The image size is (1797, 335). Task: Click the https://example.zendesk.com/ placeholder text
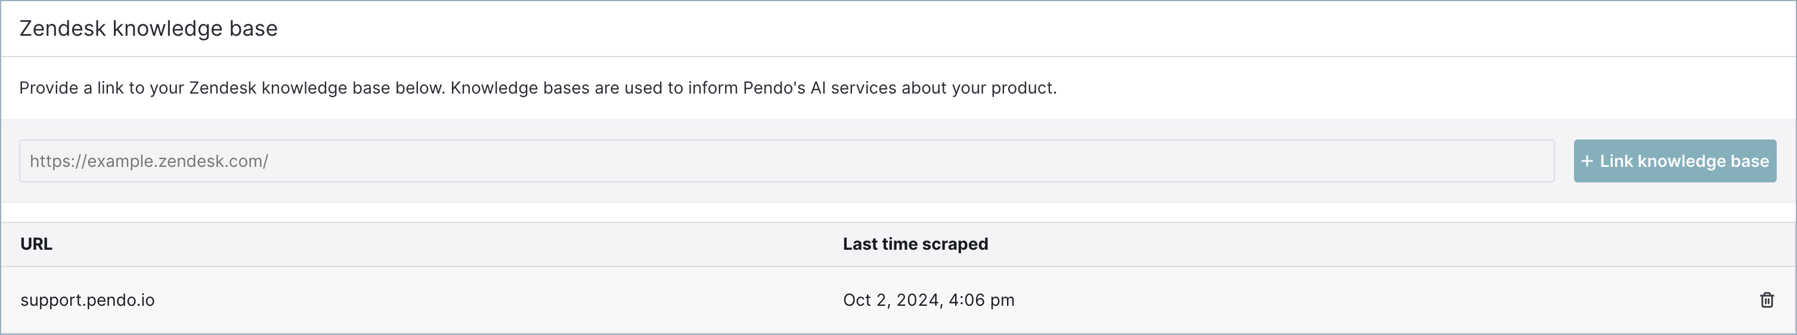[x=148, y=161]
